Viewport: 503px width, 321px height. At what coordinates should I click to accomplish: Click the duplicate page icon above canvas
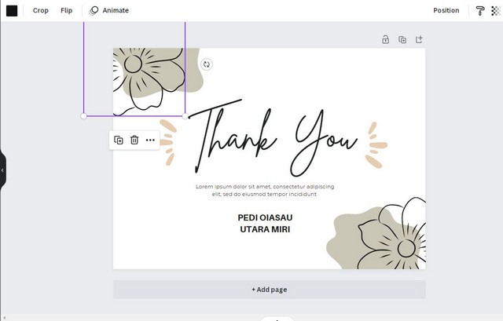[402, 39]
